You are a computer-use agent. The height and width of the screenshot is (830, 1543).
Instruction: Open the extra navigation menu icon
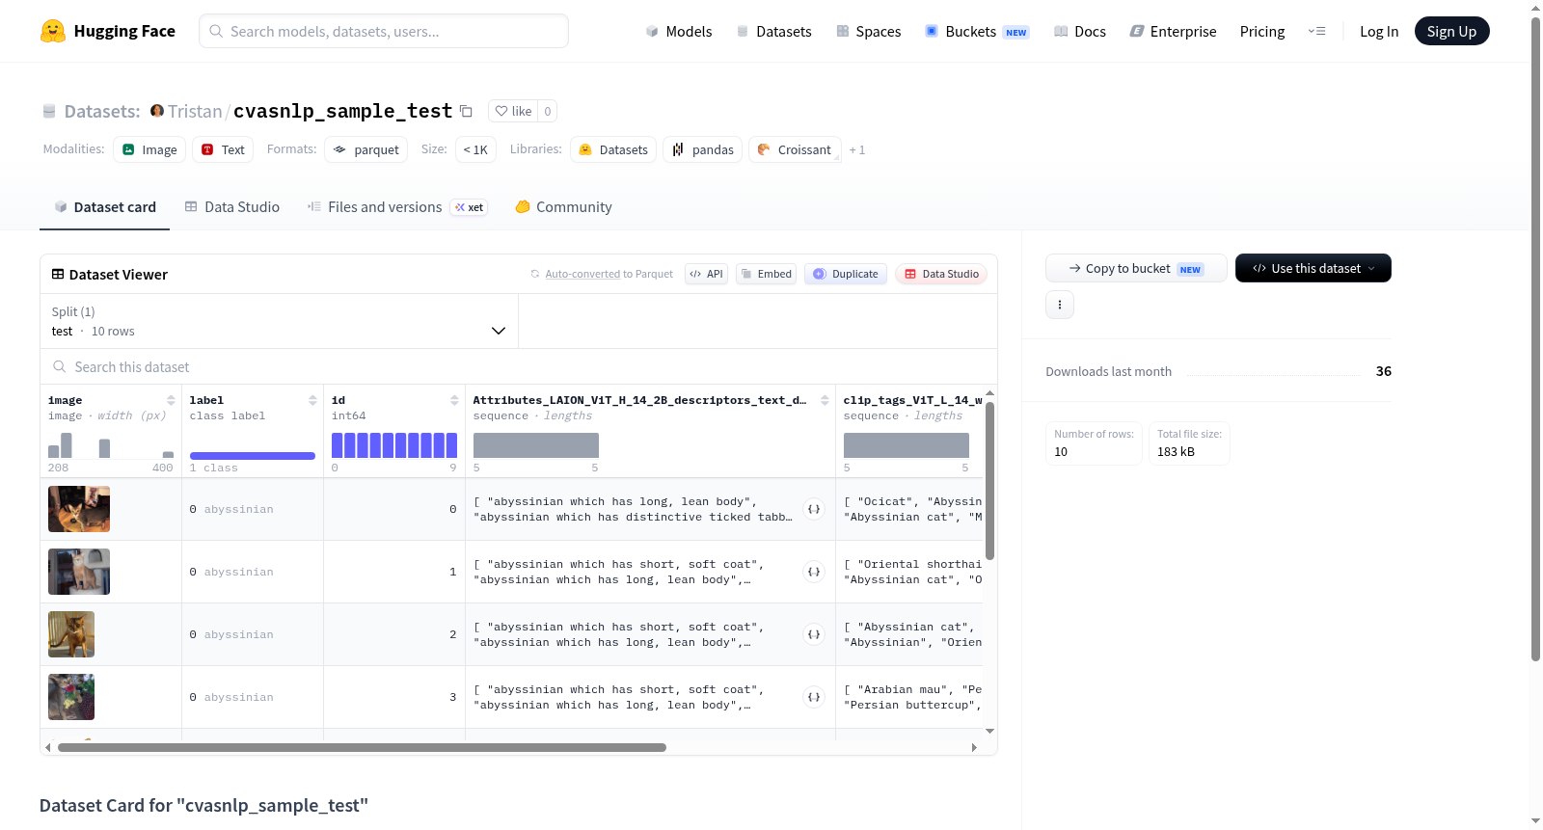coord(1316,31)
